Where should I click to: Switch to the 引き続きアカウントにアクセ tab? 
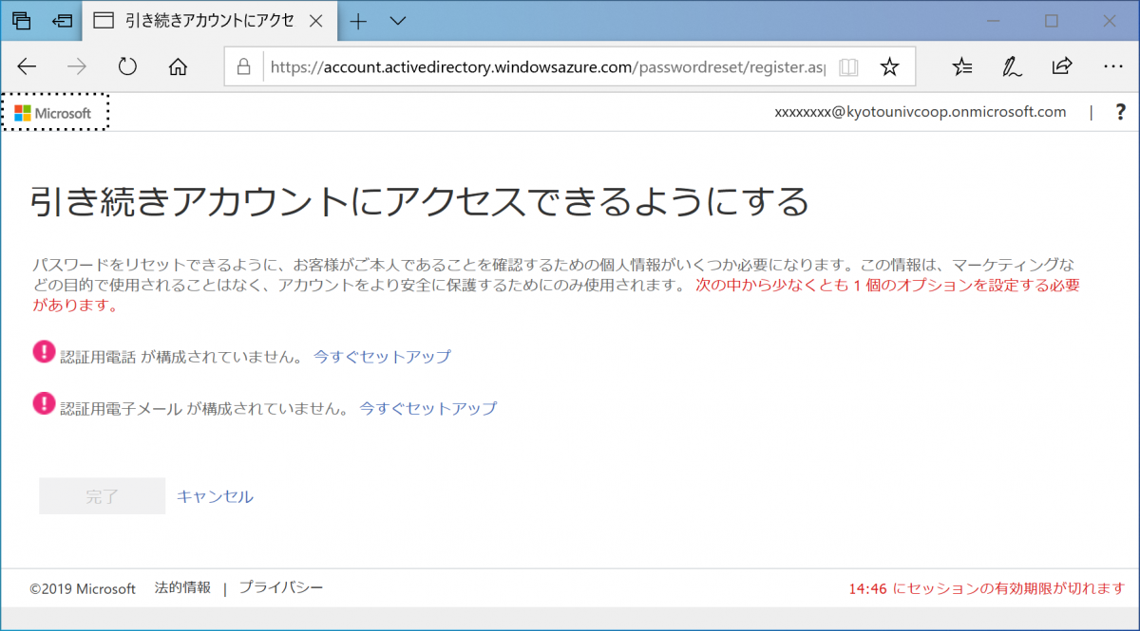(209, 20)
